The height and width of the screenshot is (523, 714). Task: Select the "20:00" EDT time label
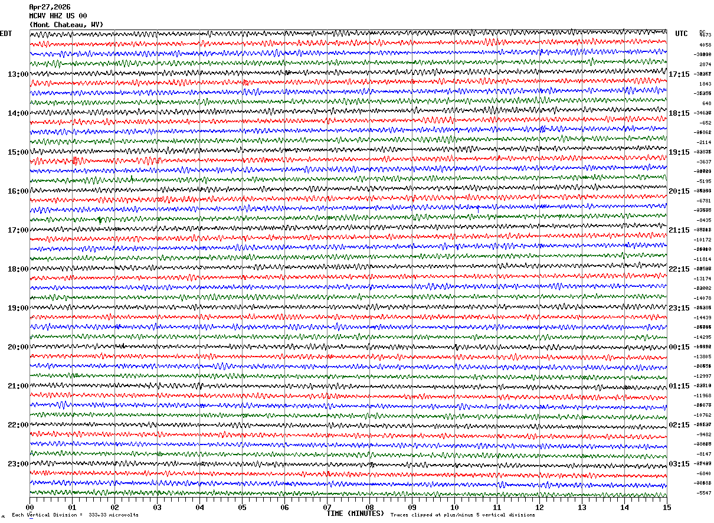point(18,347)
